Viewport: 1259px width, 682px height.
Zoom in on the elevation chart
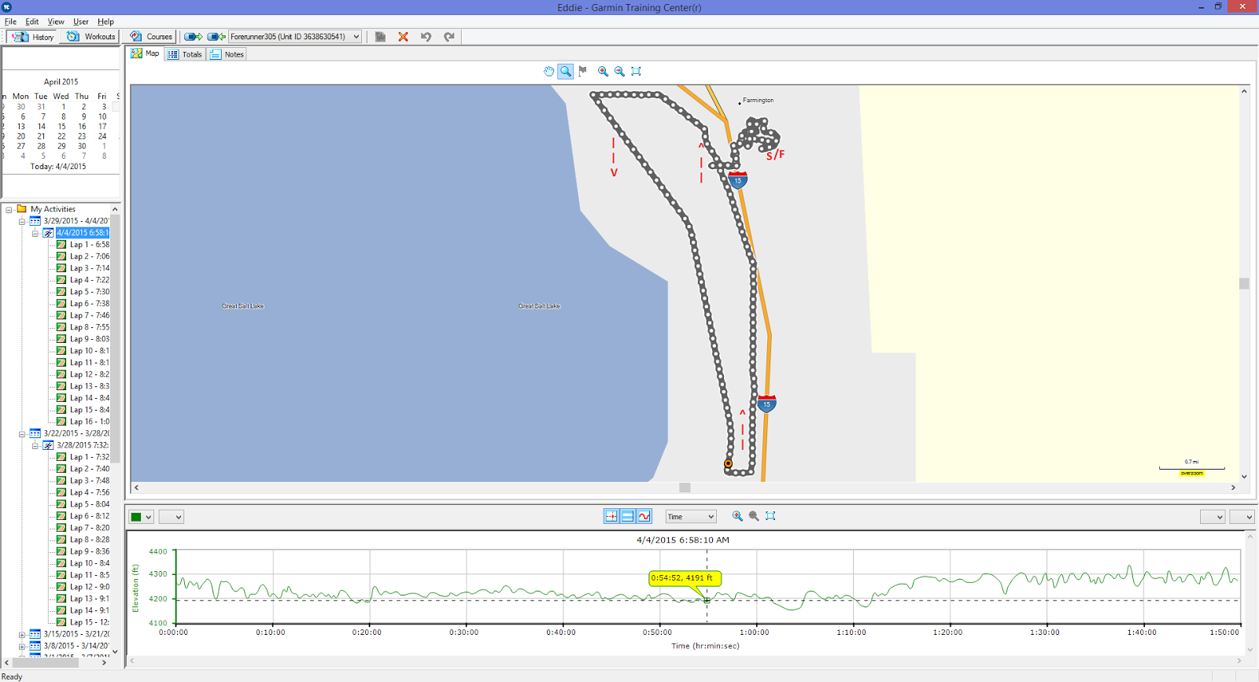[737, 516]
